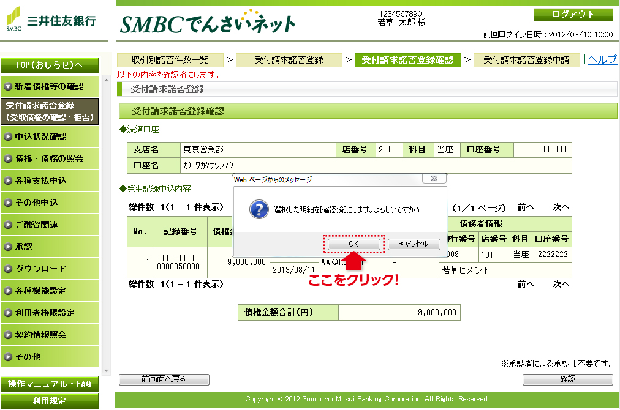
Task: Click debtor store number 101
Action: click(x=487, y=255)
